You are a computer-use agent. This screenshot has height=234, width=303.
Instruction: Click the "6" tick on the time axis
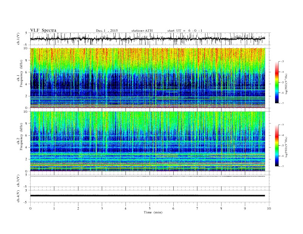point(173,208)
